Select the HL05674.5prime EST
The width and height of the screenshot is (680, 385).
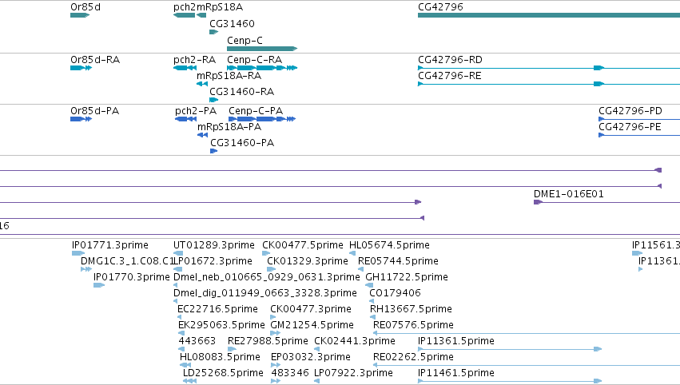click(x=352, y=253)
